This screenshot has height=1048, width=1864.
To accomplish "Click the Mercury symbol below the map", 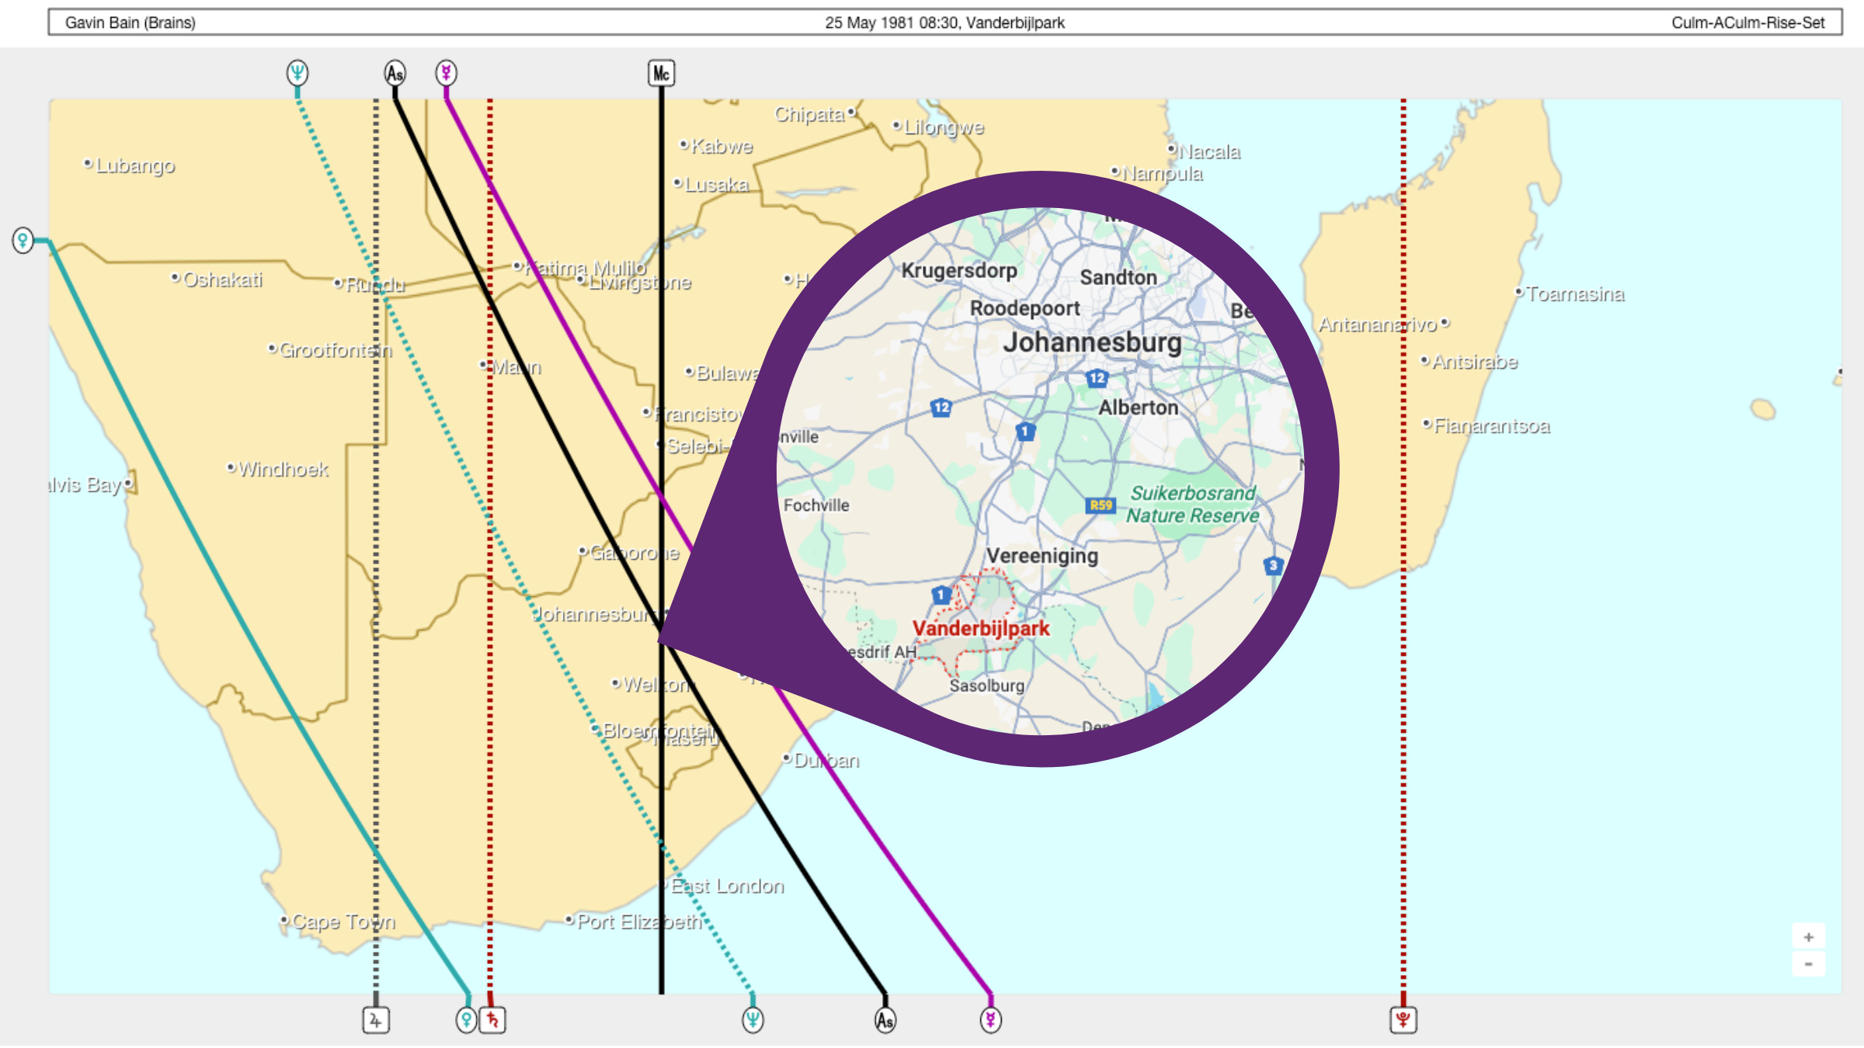I will tap(990, 1020).
